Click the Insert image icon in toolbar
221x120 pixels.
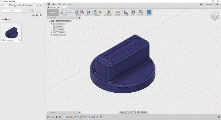pos(126,12)
